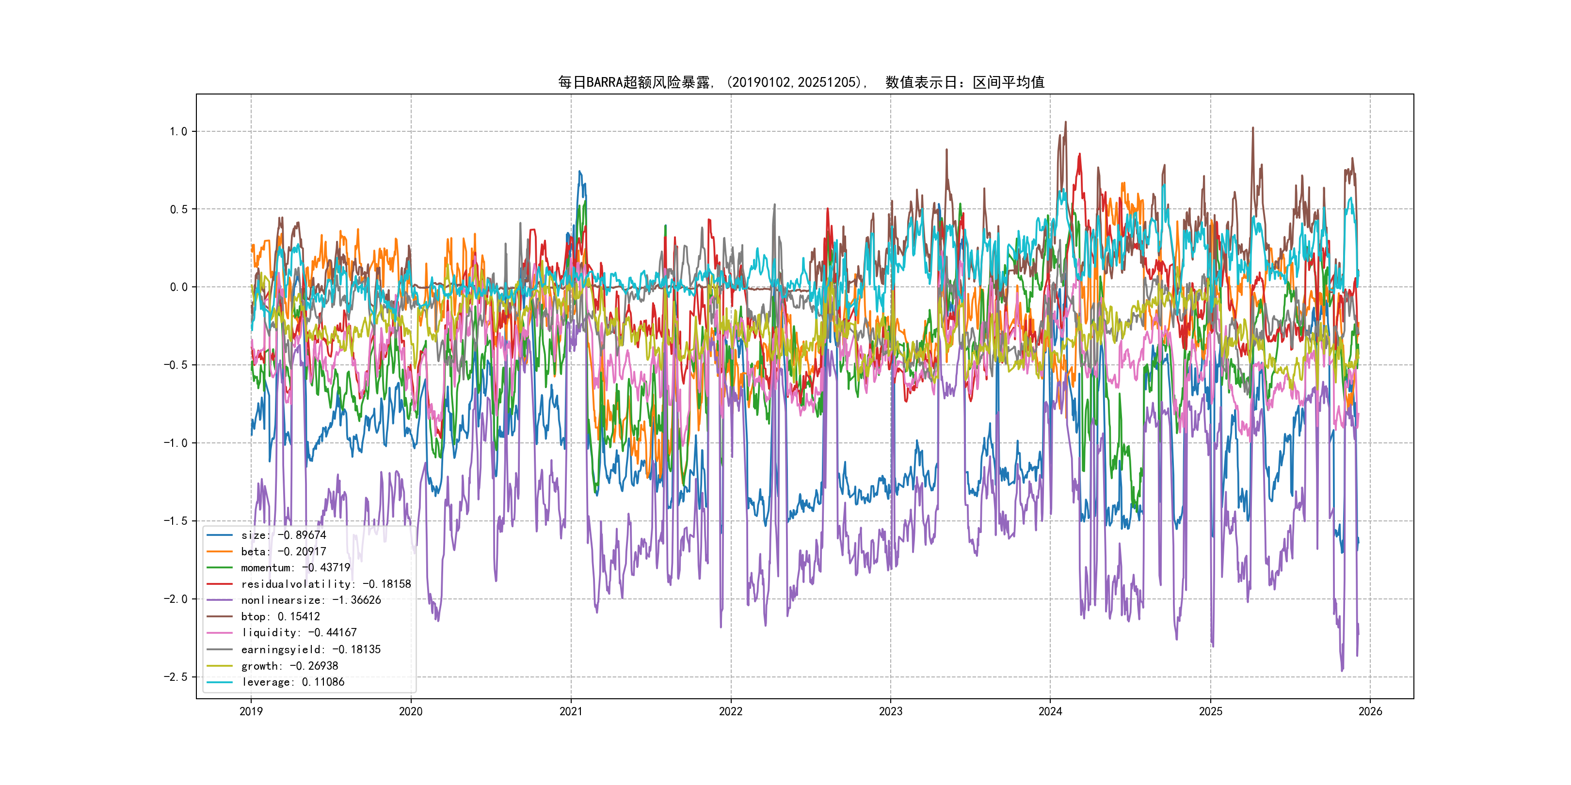Click the cyan leverage line swatch
This screenshot has width=1571, height=785.
coord(220,682)
